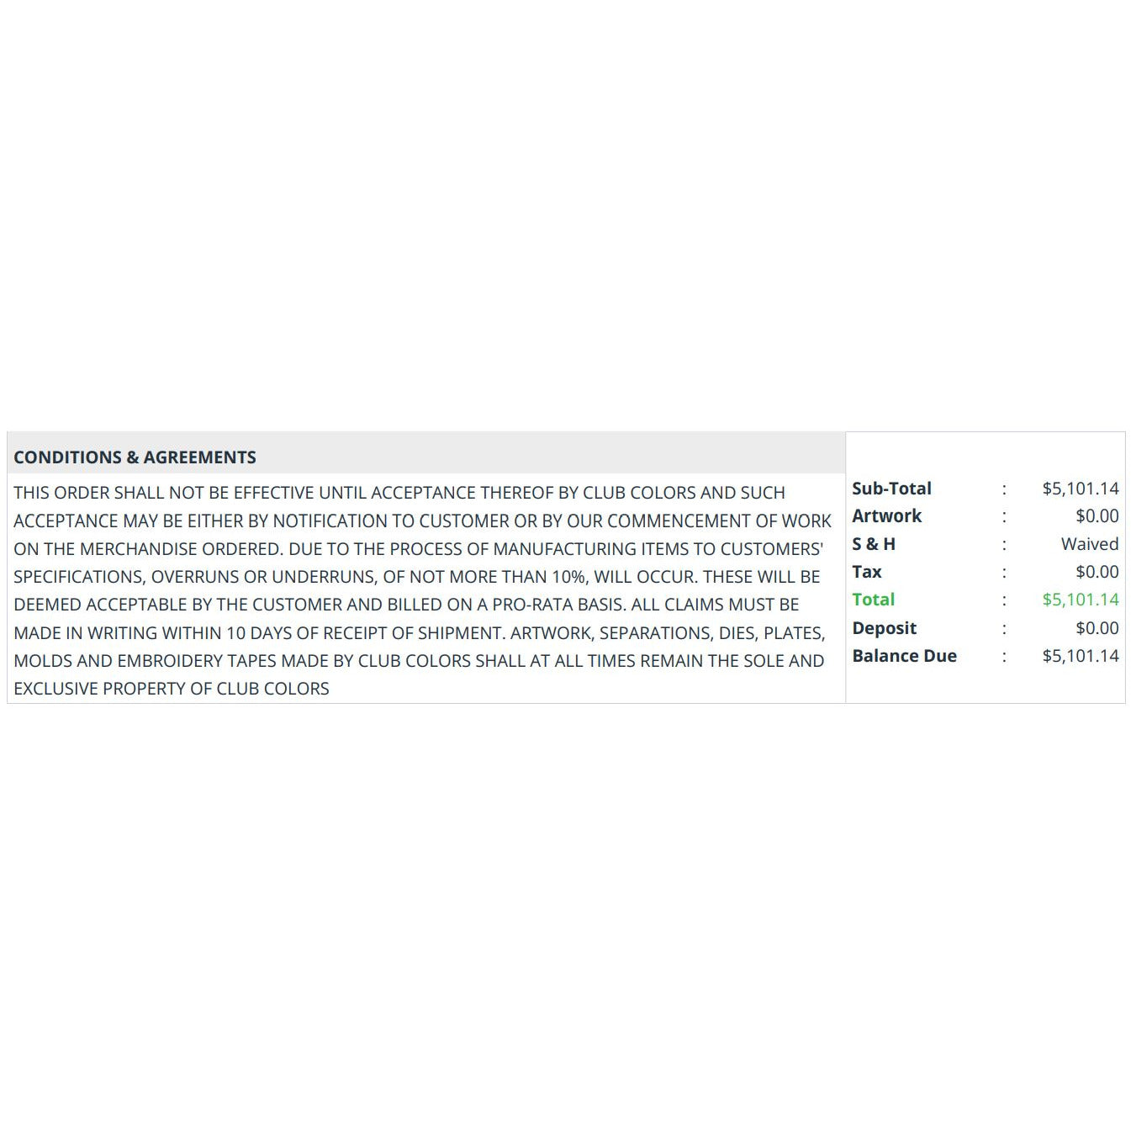Click the Deposit label
1131x1131 pixels.
pos(884,628)
